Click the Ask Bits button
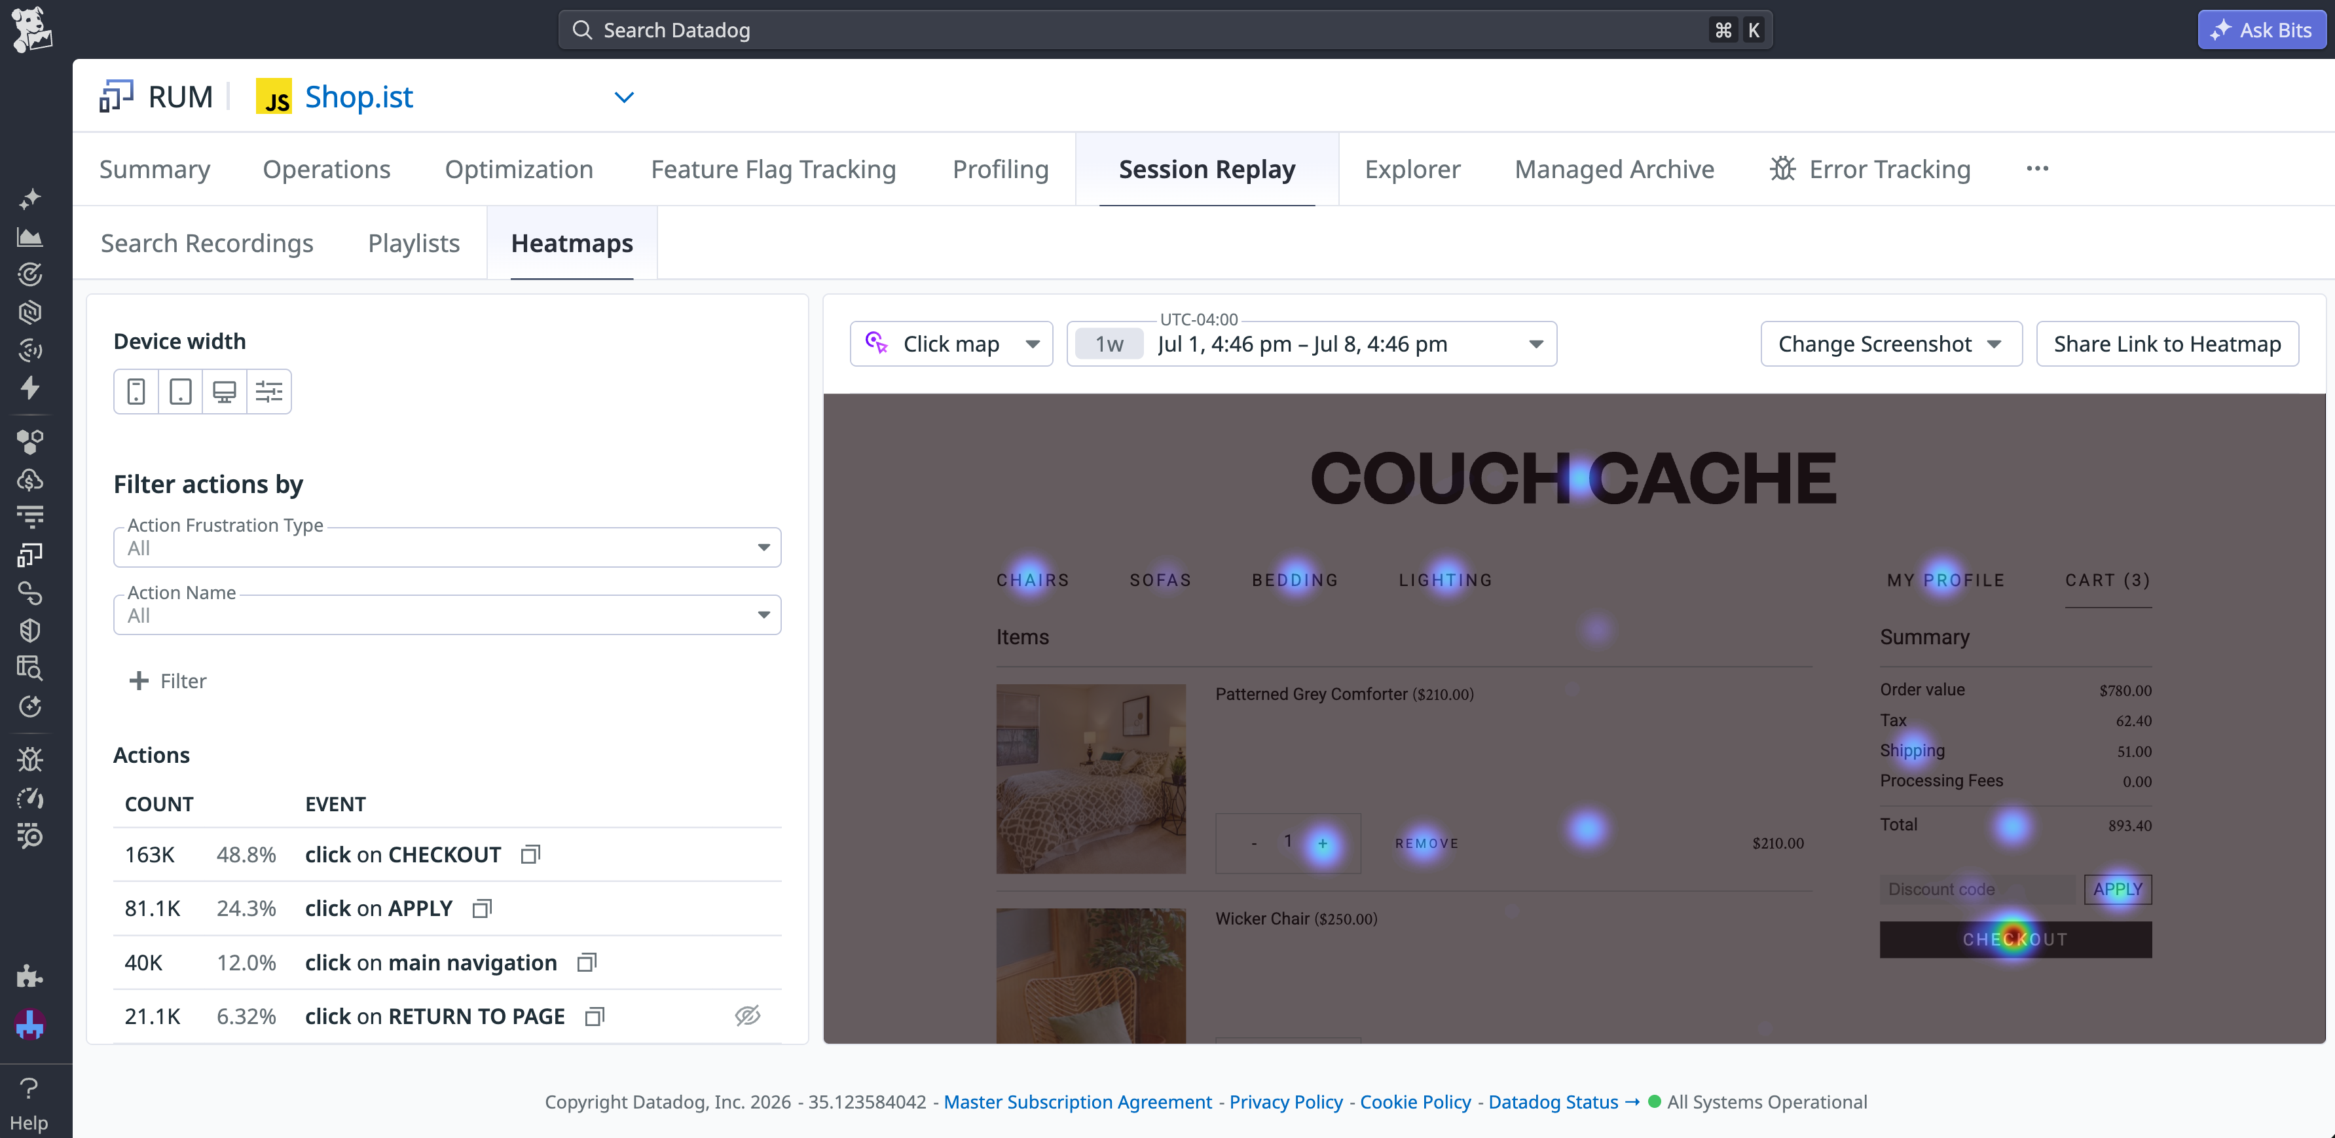 tap(2260, 30)
